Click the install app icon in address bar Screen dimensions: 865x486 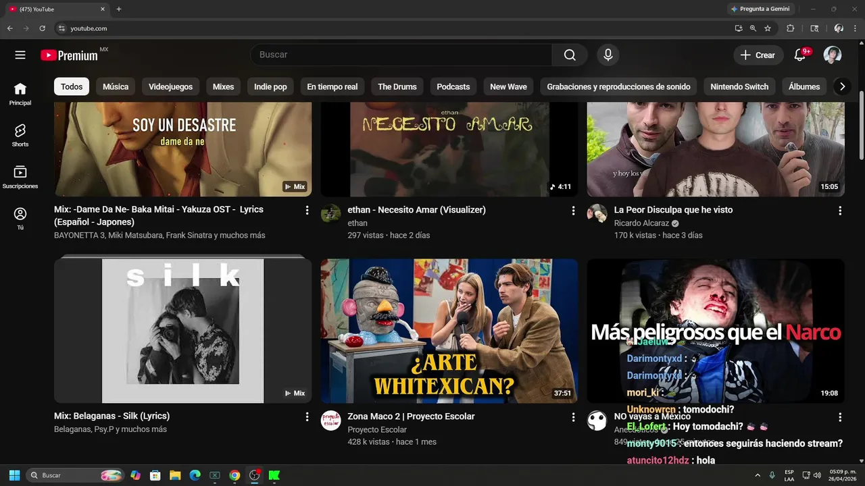pyautogui.click(x=739, y=28)
